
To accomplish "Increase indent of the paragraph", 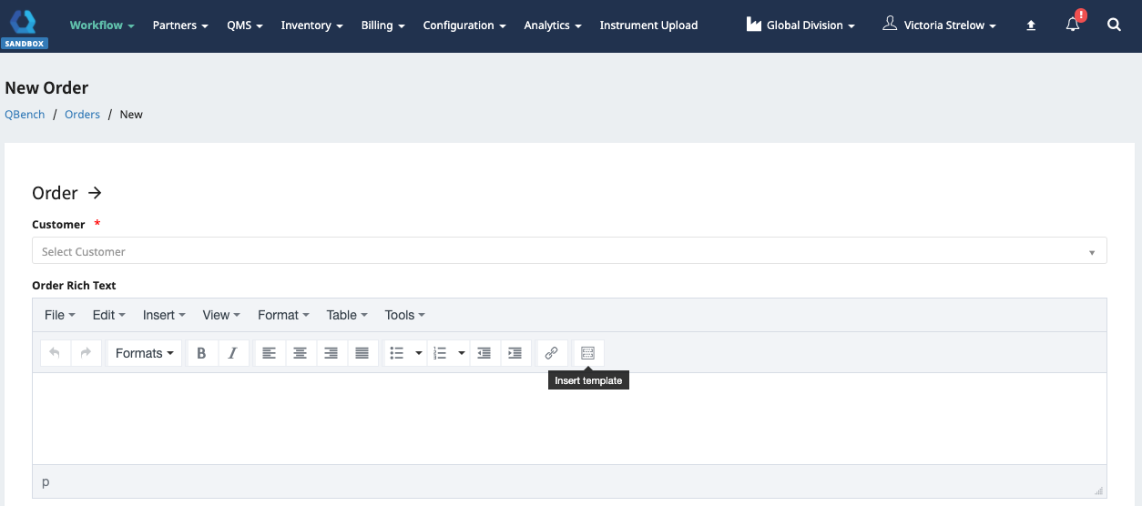I will [x=515, y=353].
